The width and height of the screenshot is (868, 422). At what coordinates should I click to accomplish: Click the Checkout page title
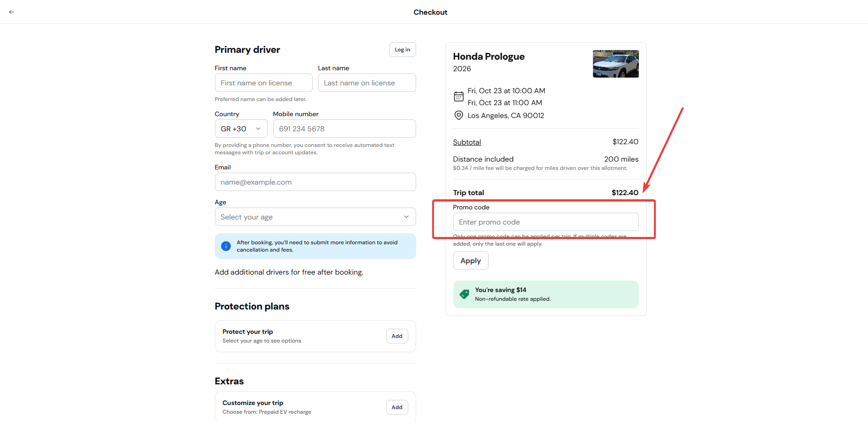(430, 12)
